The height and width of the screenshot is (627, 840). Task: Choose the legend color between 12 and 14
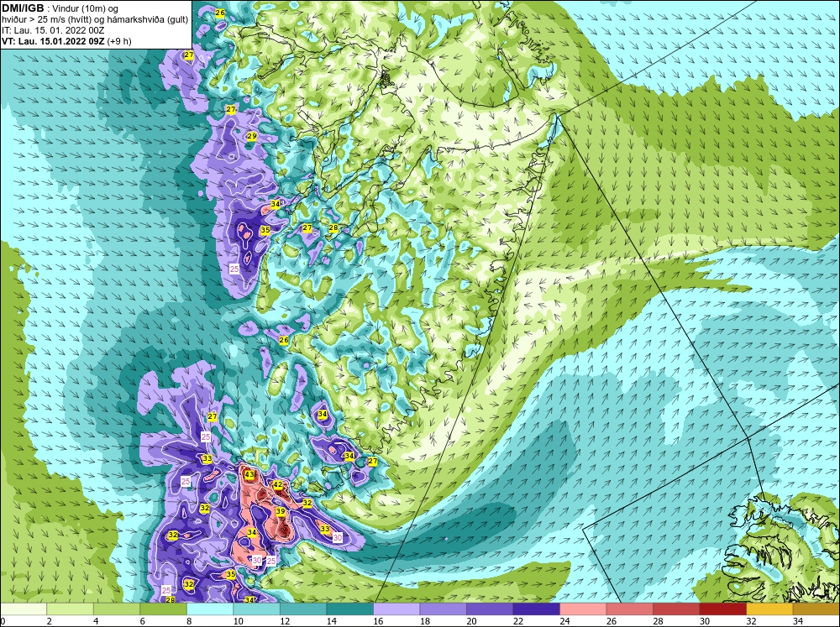tap(303, 609)
